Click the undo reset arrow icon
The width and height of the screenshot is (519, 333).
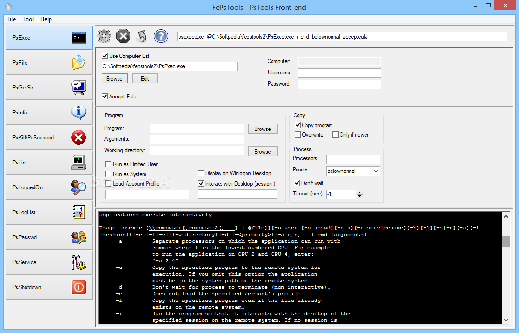142,36
